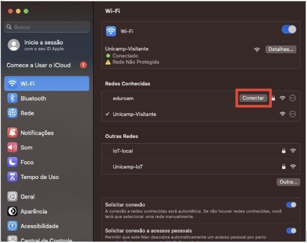Click the Unicamp-Visitante signal icon in known networks

(x=282, y=114)
